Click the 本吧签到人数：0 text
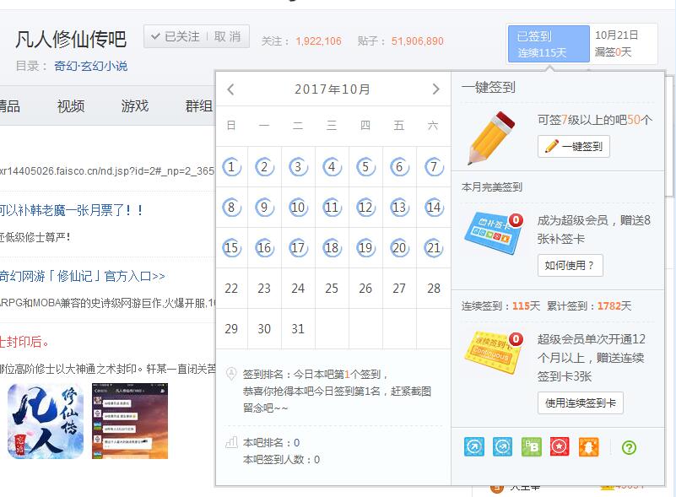The width and height of the screenshot is (676, 497). point(282,460)
